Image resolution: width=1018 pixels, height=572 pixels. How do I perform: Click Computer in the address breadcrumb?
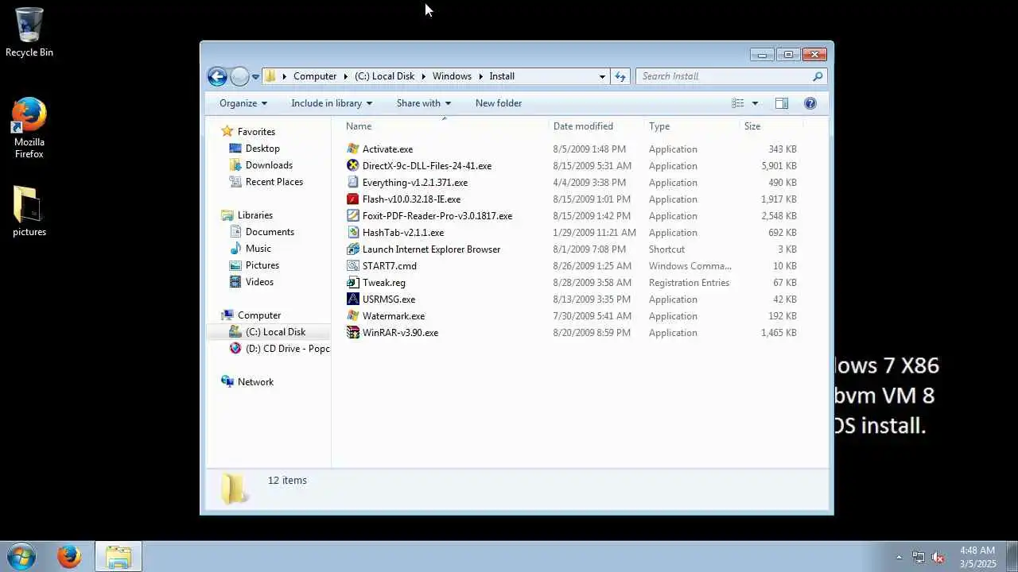(315, 76)
